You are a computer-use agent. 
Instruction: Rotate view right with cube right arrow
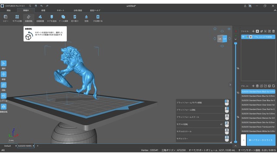[229, 39]
